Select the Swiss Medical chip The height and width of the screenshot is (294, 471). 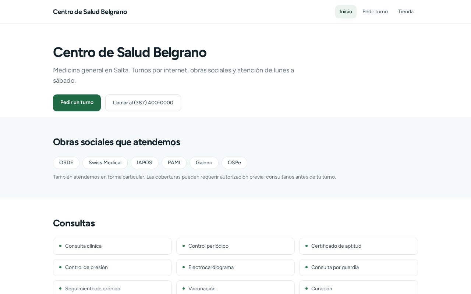click(x=105, y=163)
